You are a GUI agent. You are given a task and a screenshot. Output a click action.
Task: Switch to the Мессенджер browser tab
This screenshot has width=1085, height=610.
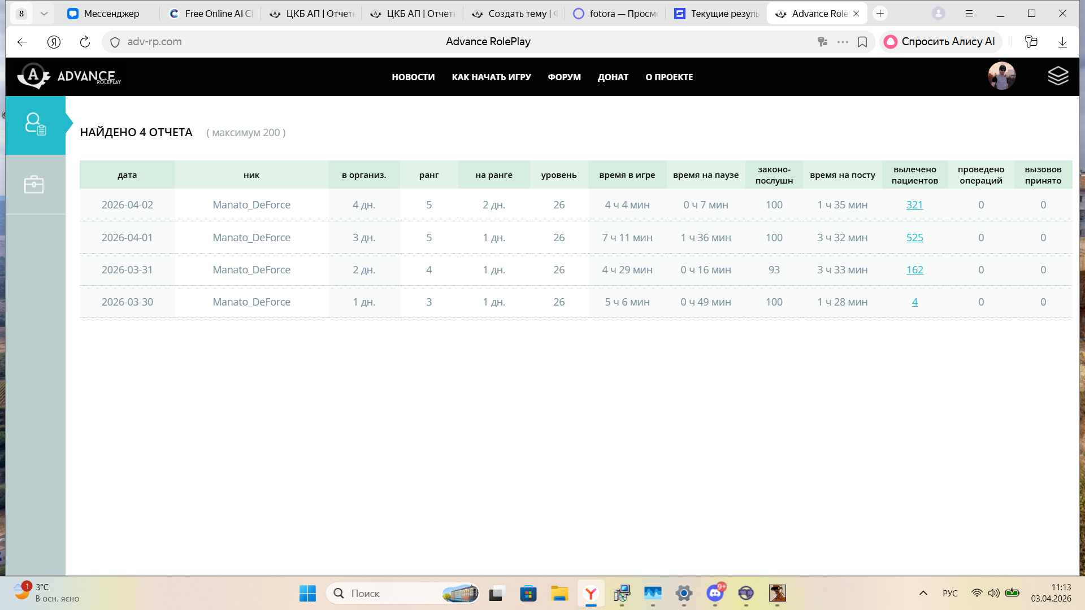pyautogui.click(x=111, y=14)
